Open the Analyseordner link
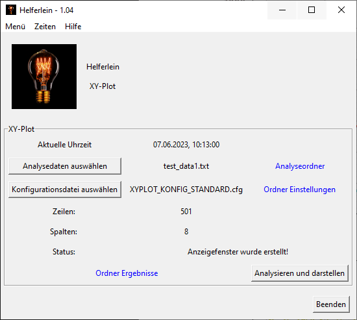 coord(300,166)
